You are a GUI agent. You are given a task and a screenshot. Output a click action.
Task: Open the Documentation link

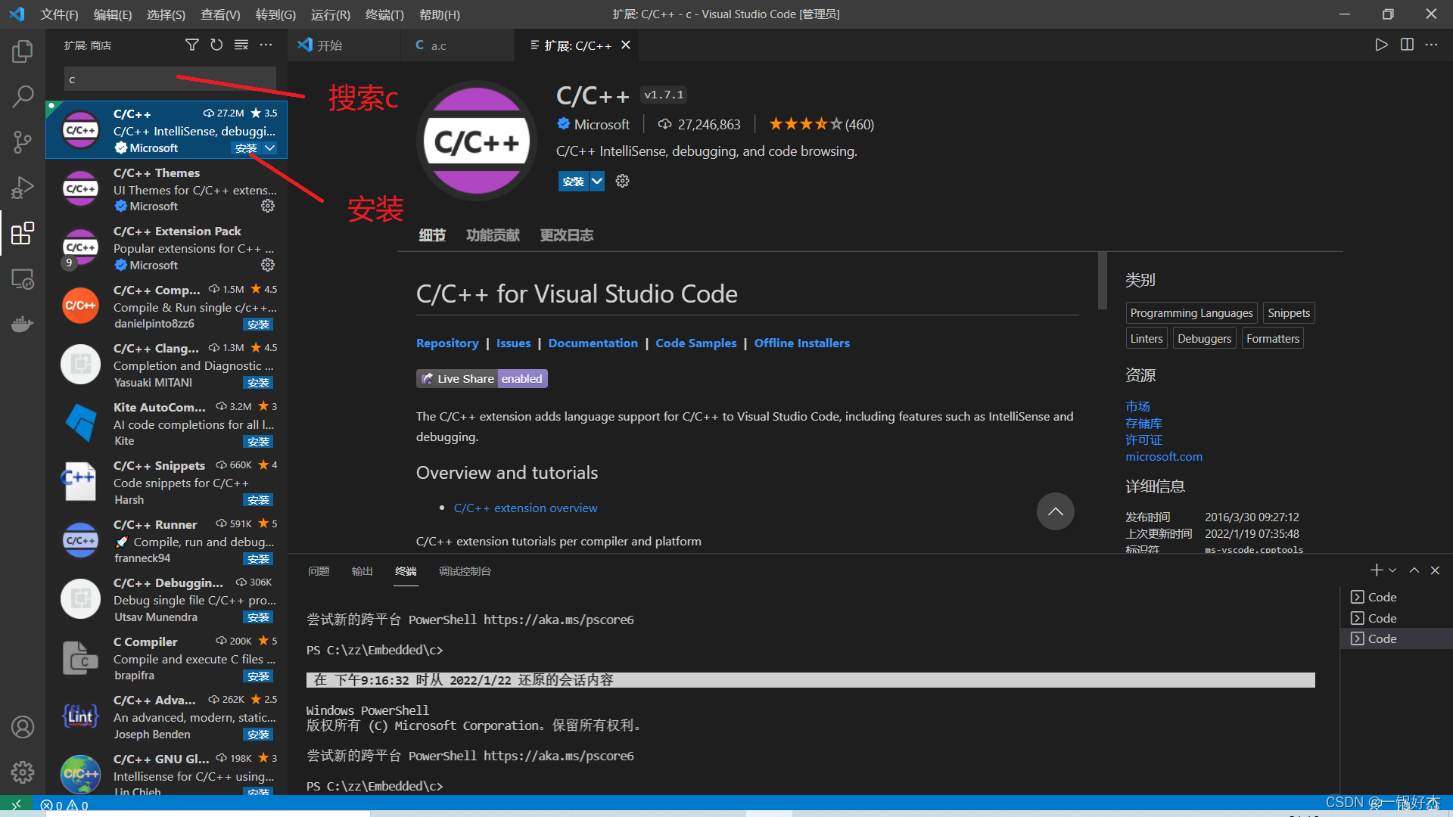pyautogui.click(x=593, y=343)
